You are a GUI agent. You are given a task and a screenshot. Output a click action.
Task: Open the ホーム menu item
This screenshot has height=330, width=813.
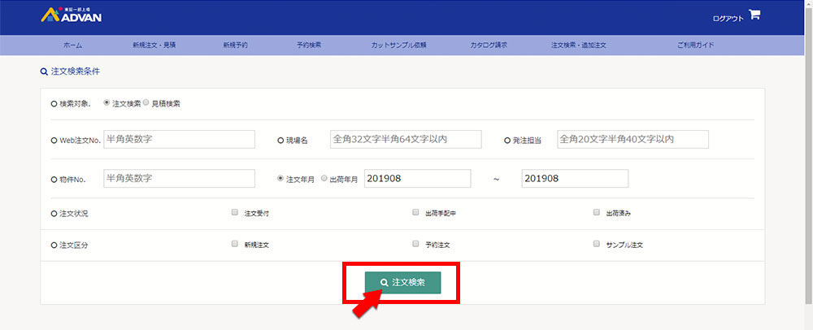tap(72, 46)
